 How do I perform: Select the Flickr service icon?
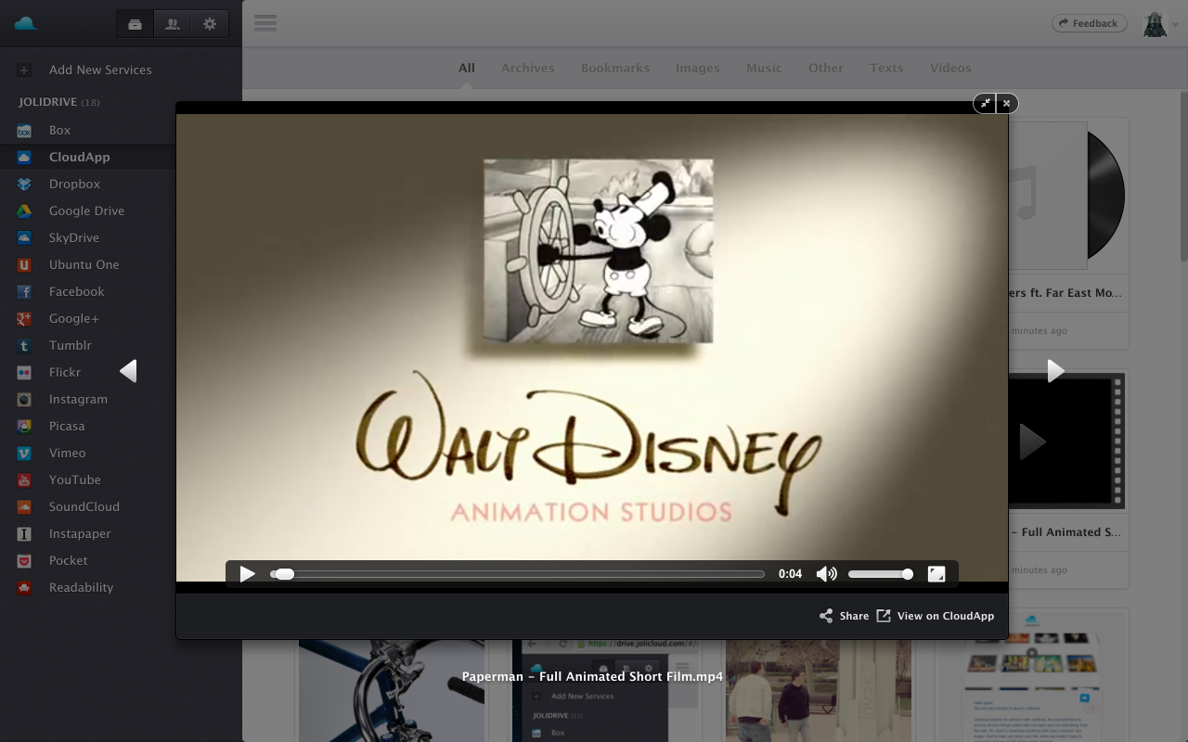coord(25,373)
